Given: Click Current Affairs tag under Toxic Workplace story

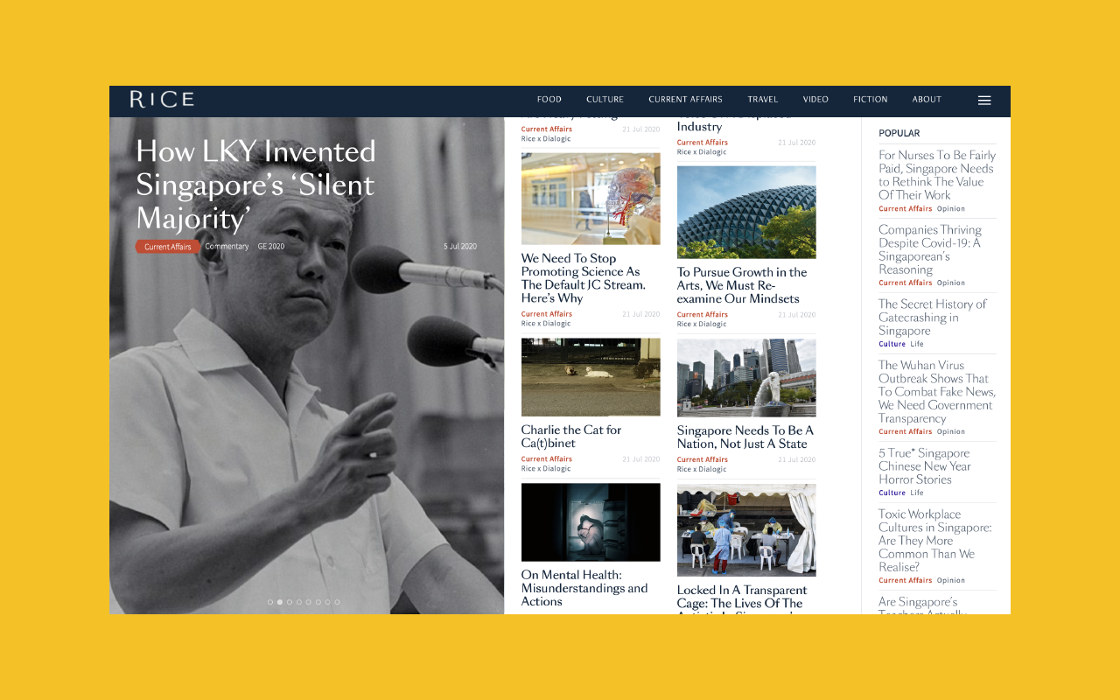Looking at the screenshot, I should (906, 580).
